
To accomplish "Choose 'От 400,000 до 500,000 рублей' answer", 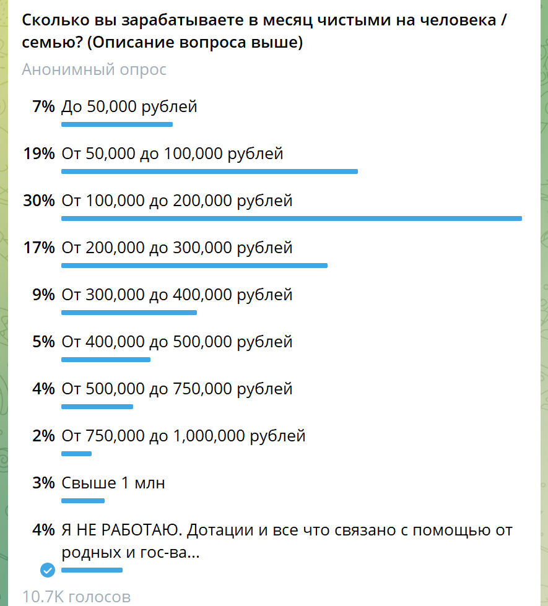I will [176, 342].
